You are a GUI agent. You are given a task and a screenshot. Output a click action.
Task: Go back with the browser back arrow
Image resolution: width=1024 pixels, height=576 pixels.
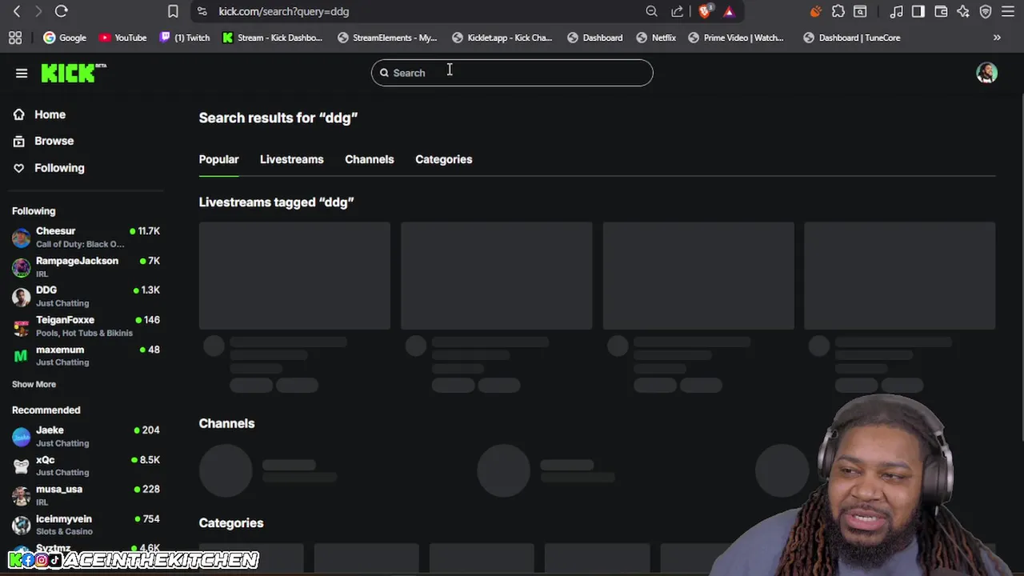[x=17, y=11]
